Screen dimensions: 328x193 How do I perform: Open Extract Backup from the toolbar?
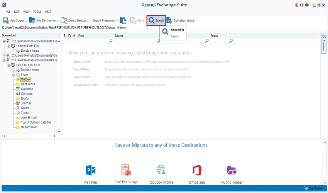pyautogui.click(x=74, y=20)
